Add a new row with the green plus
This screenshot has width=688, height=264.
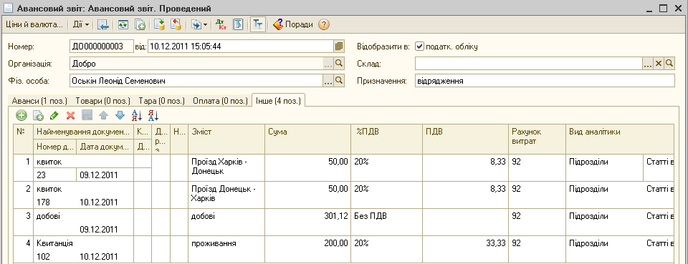pos(21,116)
